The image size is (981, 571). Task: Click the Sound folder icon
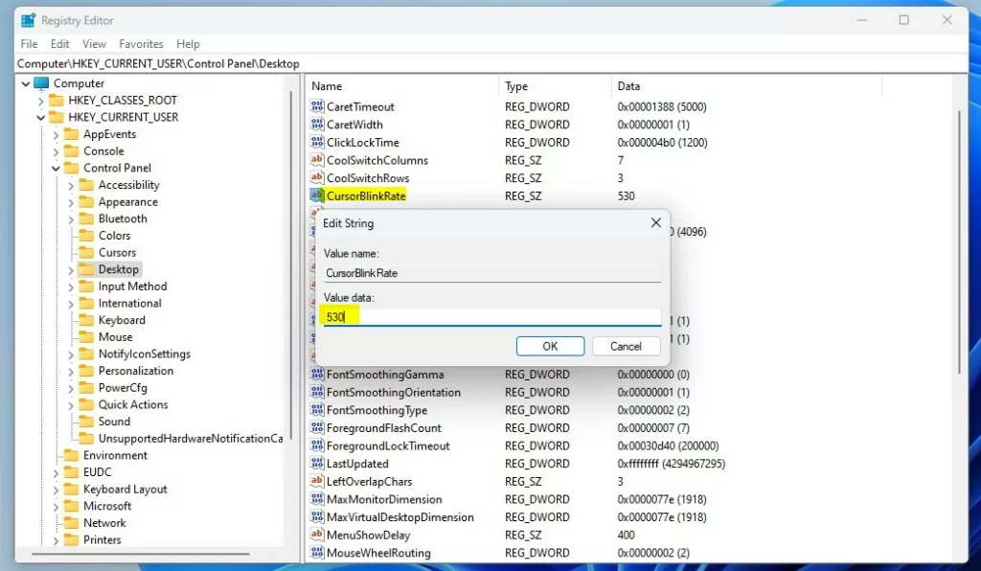[86, 421]
